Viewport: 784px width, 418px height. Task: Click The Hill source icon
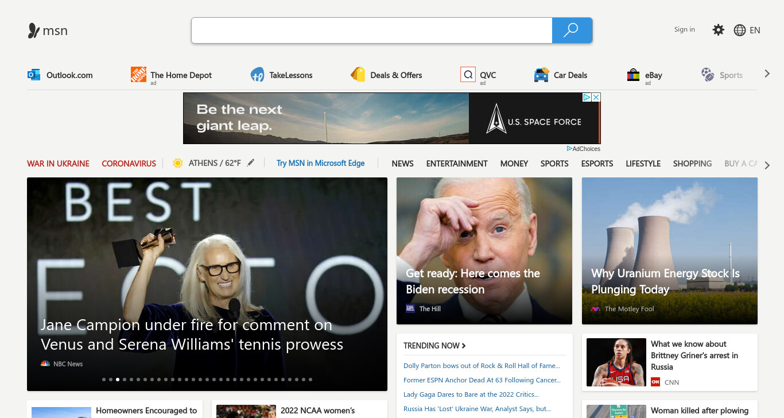[x=410, y=308]
